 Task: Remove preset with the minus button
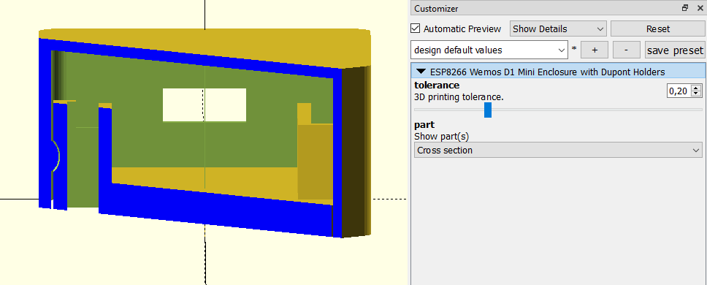coord(626,50)
